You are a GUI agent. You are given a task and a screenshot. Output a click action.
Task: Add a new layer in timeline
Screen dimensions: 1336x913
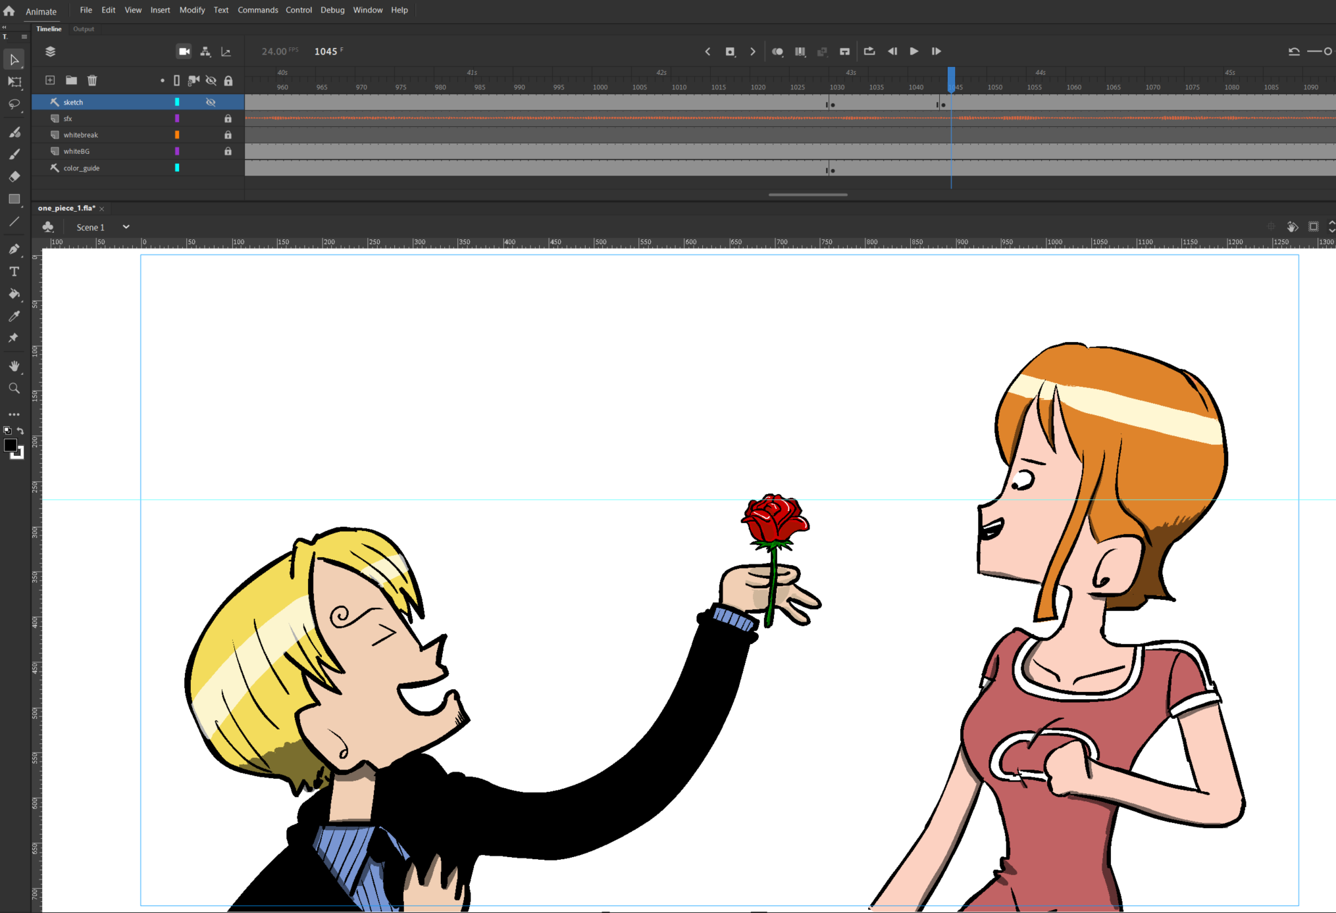click(x=50, y=80)
